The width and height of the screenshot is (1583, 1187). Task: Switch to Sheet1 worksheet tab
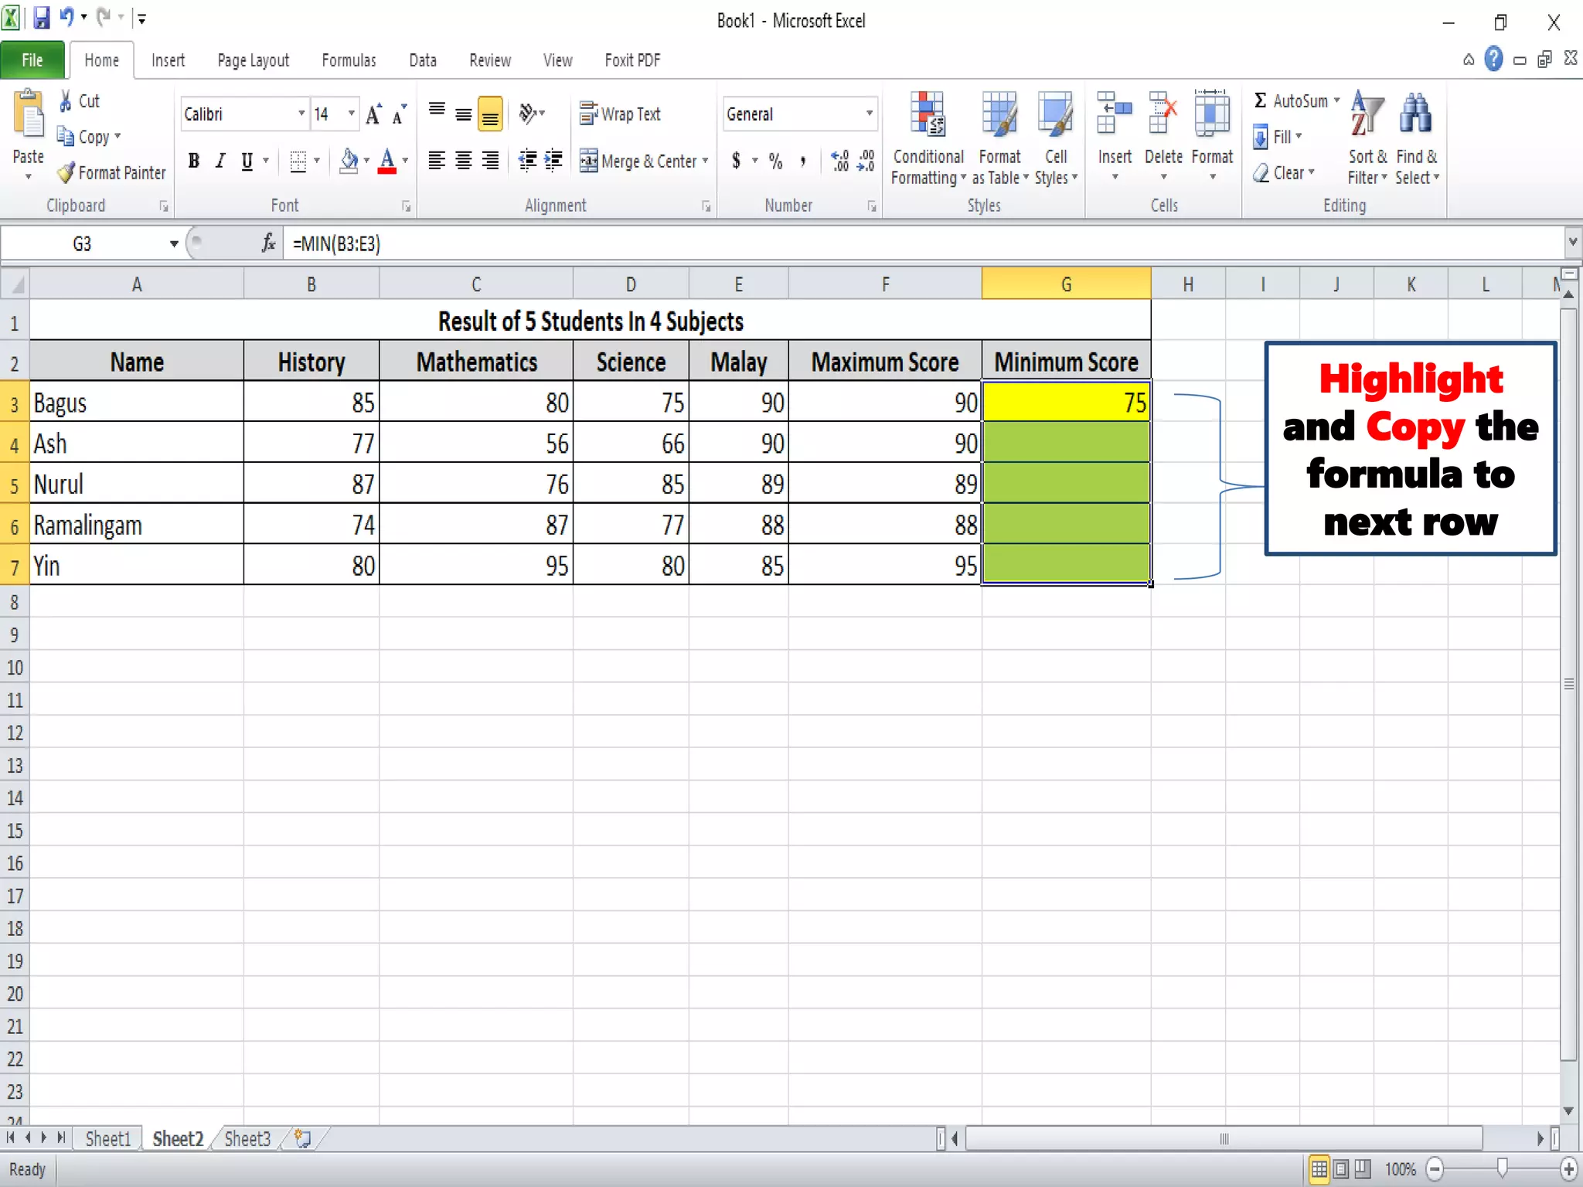click(x=108, y=1138)
